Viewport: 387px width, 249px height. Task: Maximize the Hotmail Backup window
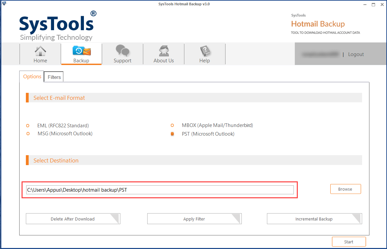point(373,4)
